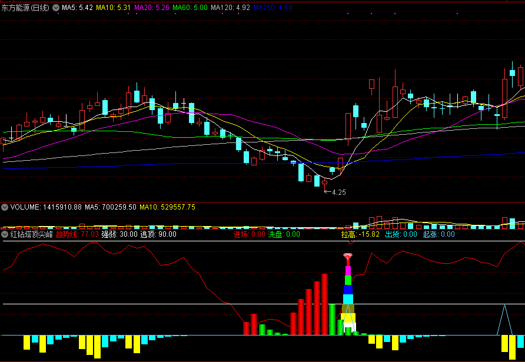Click the tallest red indicator bar

(x=324, y=304)
